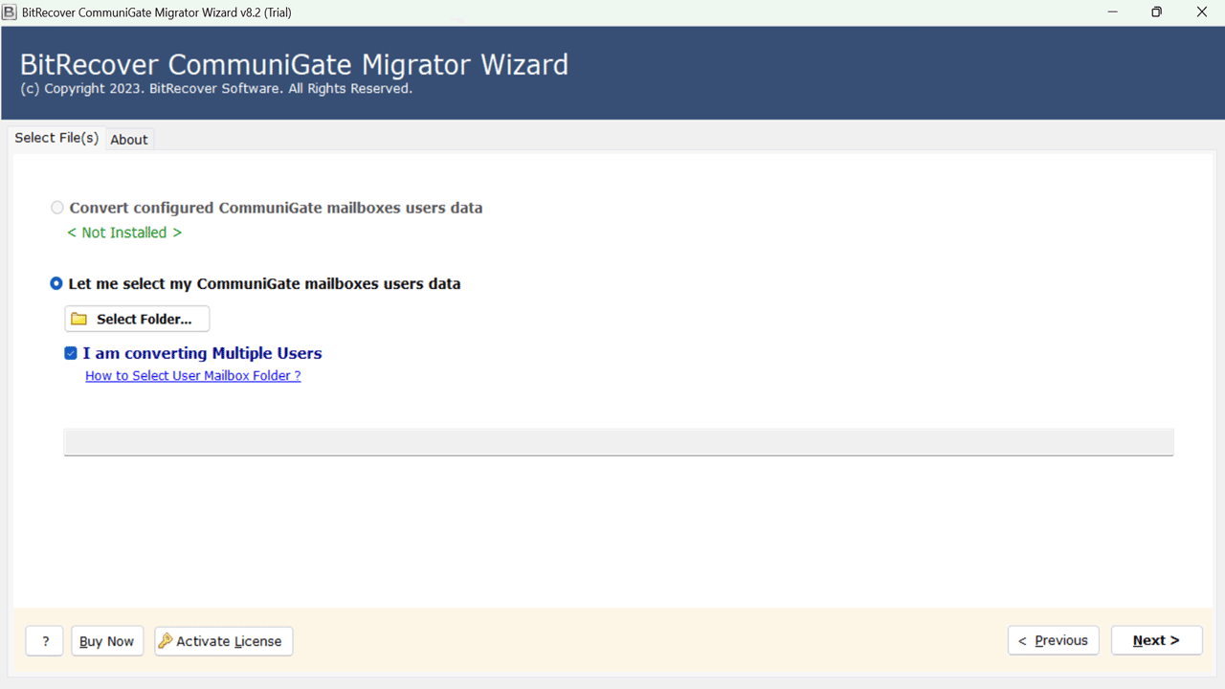This screenshot has height=689, width=1225.
Task: Restore down the Migrator Wizard window
Action: coord(1157,12)
